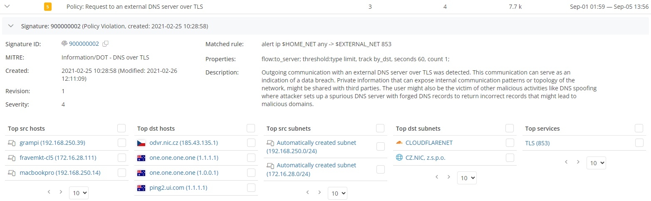The width and height of the screenshot is (651, 201).
Task: Click the device icon beside grampi host
Action: (12, 143)
